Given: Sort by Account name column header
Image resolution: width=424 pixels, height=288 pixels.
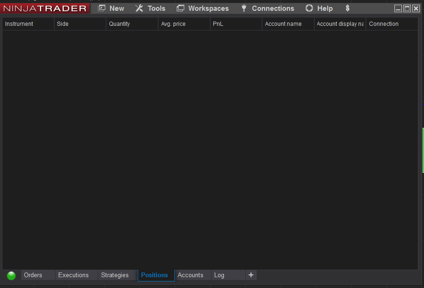Looking at the screenshot, I should (x=288, y=24).
